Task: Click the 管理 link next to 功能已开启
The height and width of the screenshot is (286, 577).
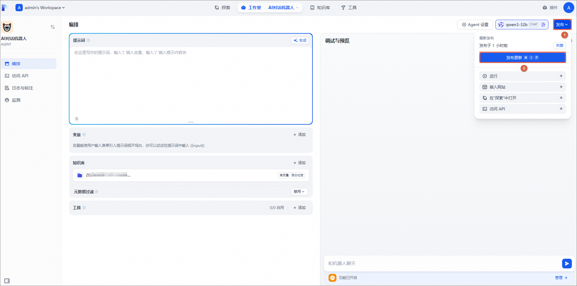Action: [x=561, y=278]
